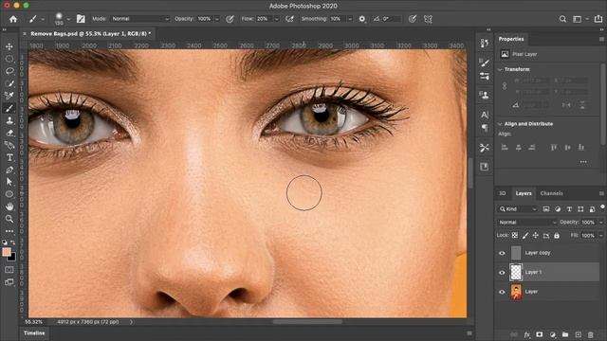Click the Share icon at top right
This screenshot has height=341, width=607.
coord(598,19)
